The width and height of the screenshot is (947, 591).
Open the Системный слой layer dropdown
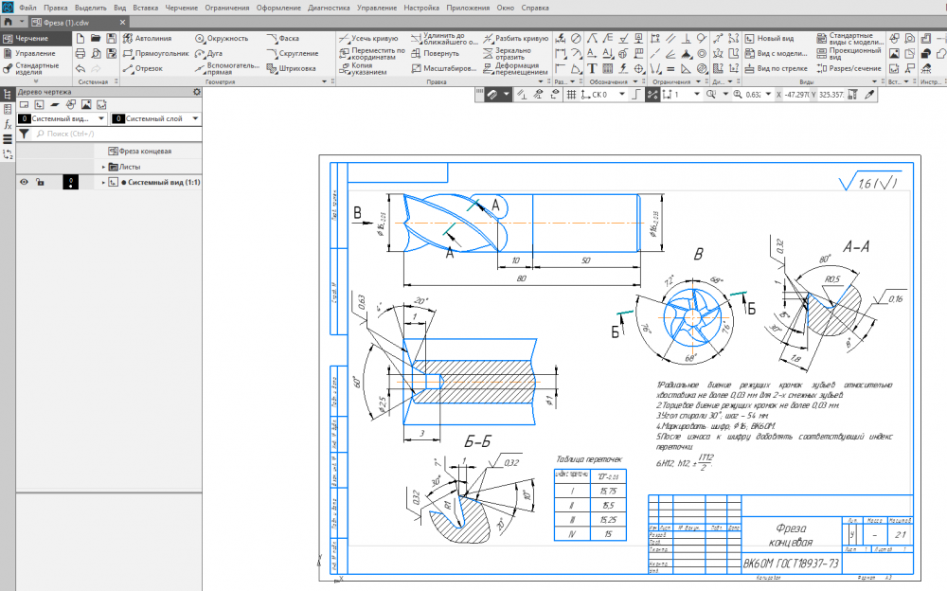195,119
